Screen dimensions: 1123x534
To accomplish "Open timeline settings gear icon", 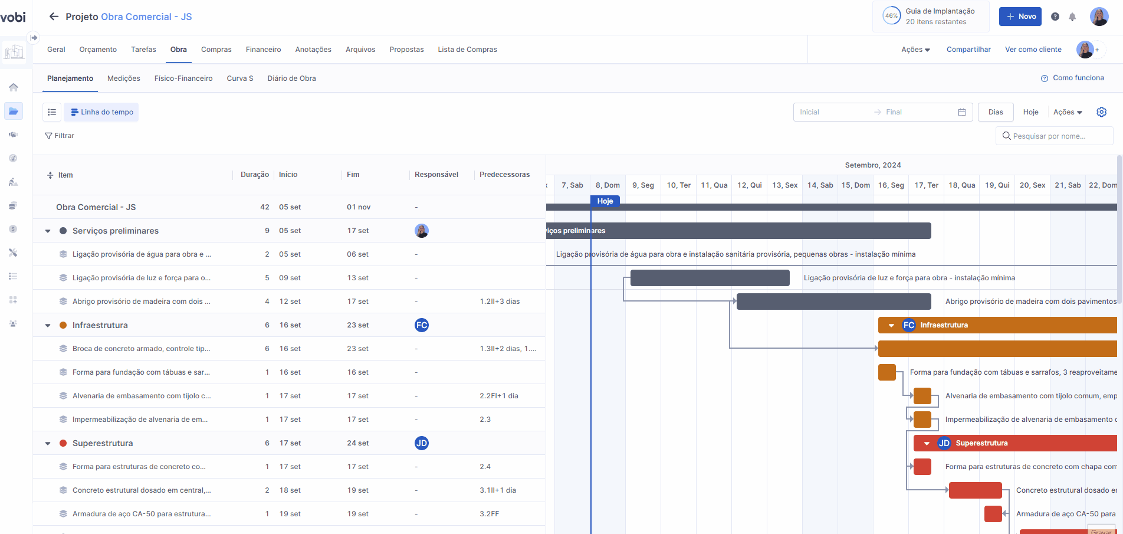I will (x=1101, y=112).
